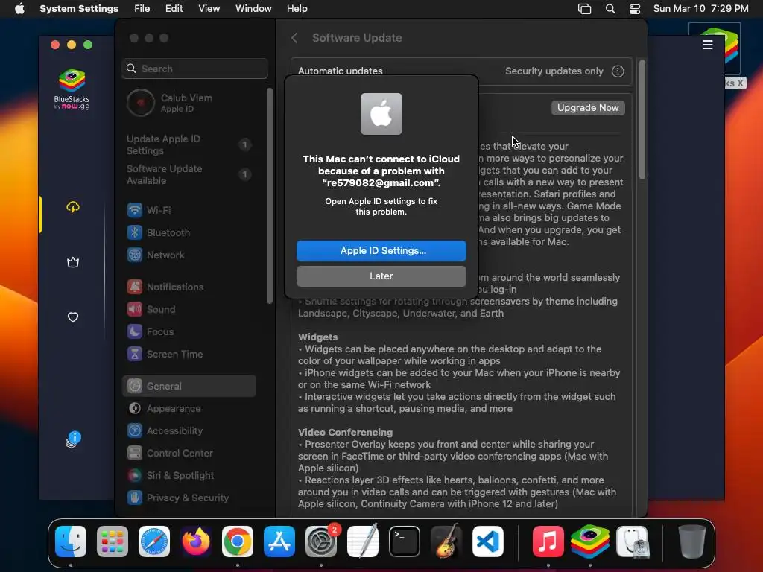Click the info icon beside Security updates only
The image size is (763, 572).
618,71
